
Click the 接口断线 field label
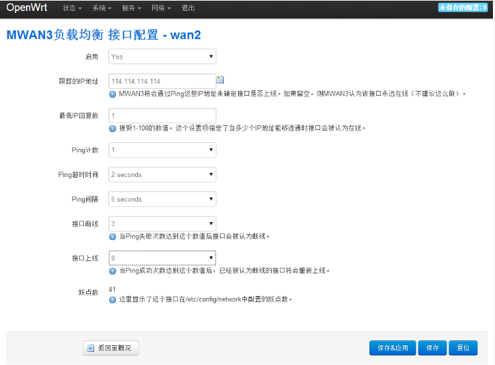tap(85, 224)
